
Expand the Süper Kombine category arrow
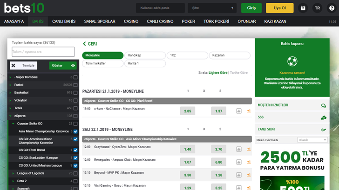point(10,77)
